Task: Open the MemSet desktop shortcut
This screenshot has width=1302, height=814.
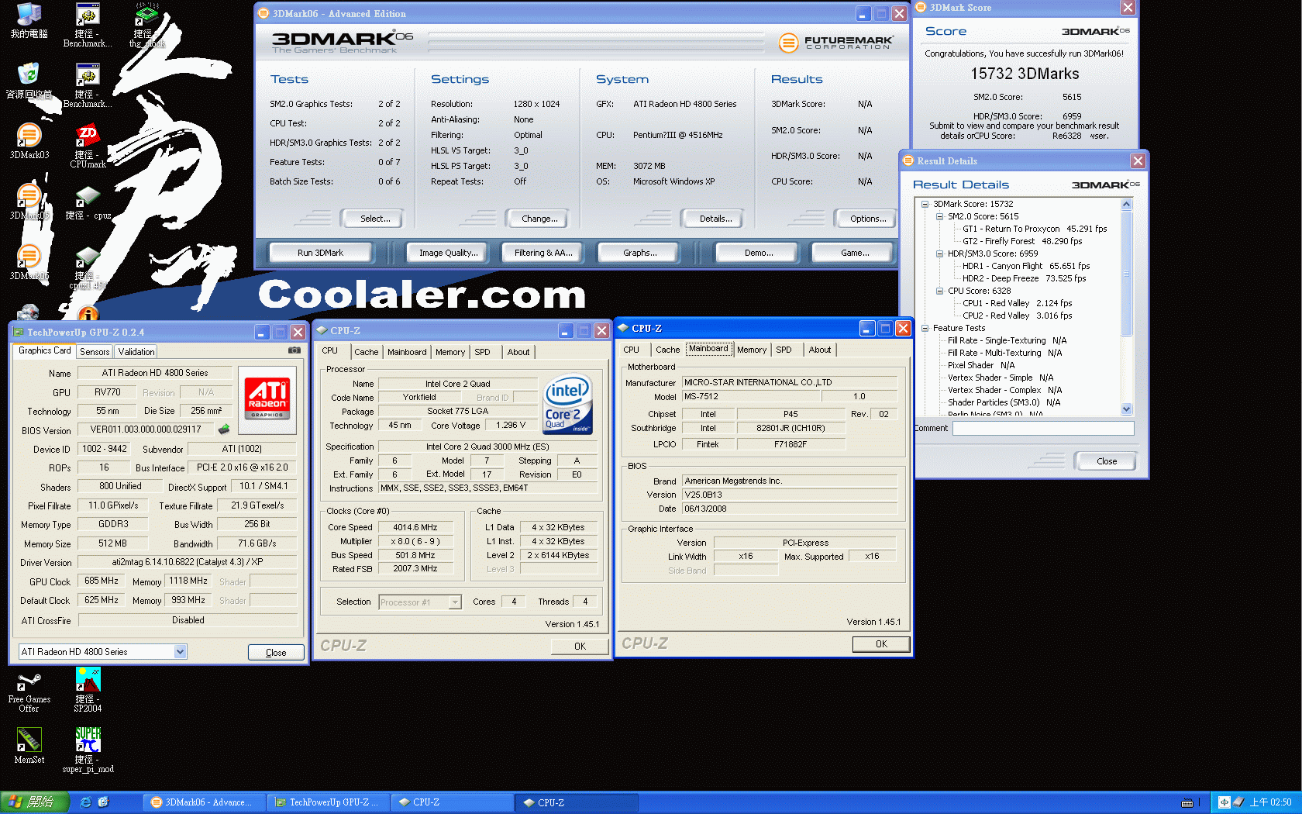Action: click(29, 746)
